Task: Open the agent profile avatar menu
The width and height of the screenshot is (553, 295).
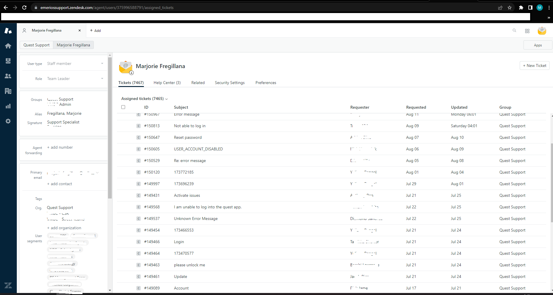Action: [x=542, y=31]
